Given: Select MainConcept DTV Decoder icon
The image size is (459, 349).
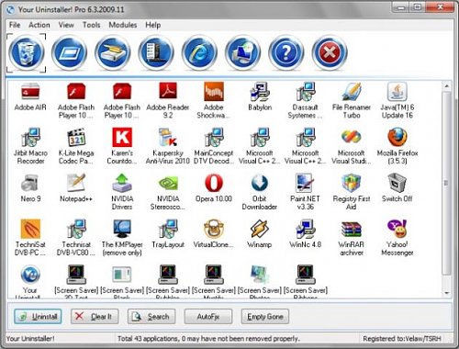Looking at the screenshot, I should tap(214, 137).
